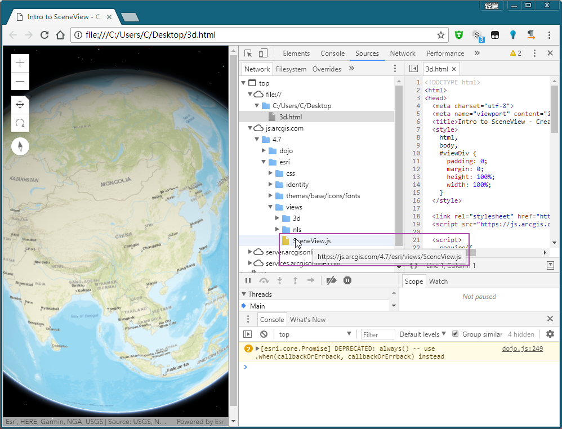
Task: Collapse the js.arcgis.com node
Action: pos(250,128)
